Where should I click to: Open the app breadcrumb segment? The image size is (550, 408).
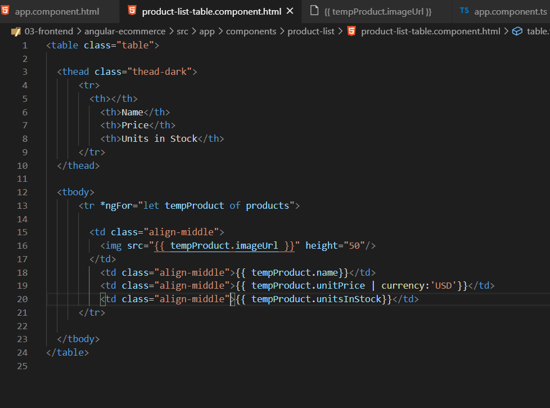[x=207, y=32]
